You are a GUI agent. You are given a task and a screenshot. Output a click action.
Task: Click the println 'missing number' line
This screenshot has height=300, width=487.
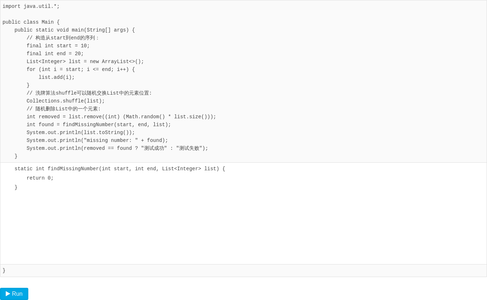point(97,141)
